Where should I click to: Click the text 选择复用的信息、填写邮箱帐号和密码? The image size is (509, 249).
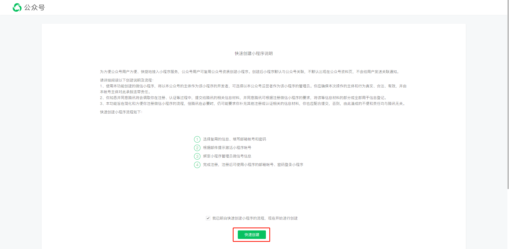click(x=235, y=139)
